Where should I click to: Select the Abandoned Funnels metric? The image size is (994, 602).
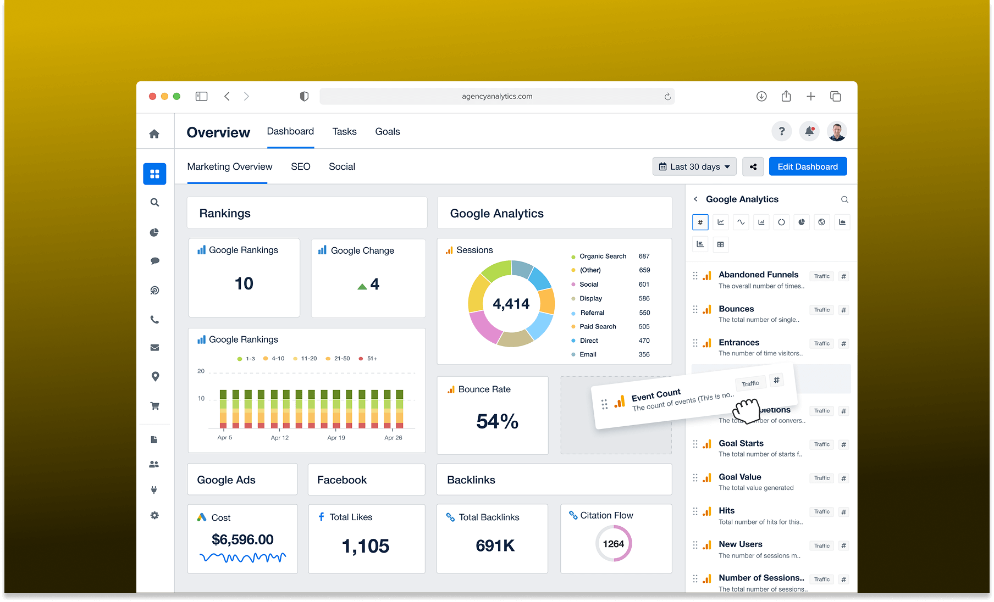click(x=771, y=280)
